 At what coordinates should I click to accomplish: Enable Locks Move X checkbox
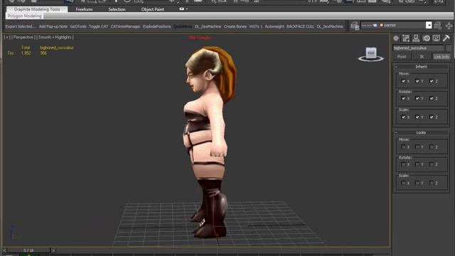[403, 147]
